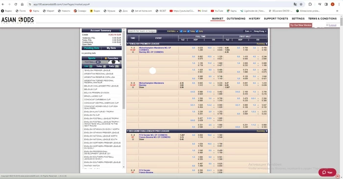Open the Chrome three-dot menu

(339, 4)
